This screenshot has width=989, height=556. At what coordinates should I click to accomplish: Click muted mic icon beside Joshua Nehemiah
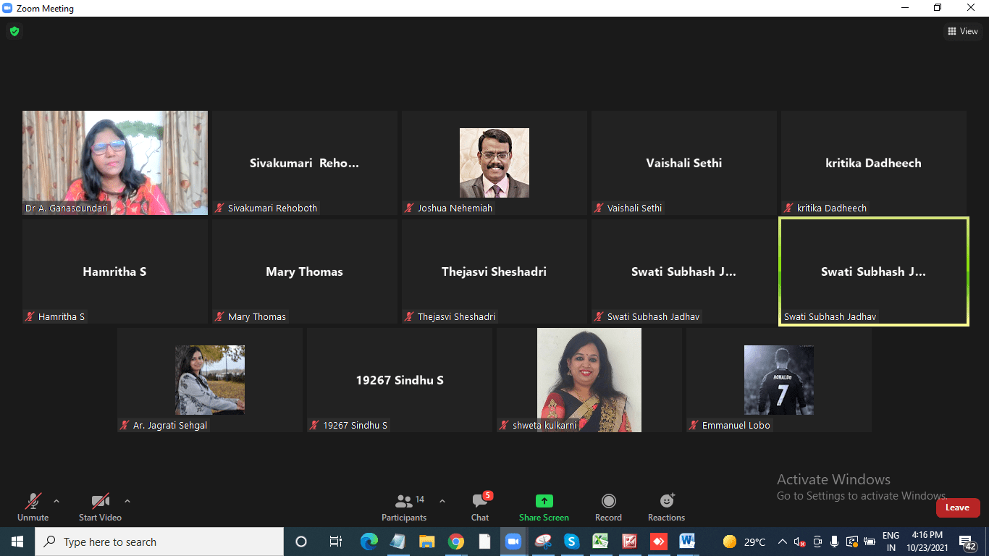[410, 208]
